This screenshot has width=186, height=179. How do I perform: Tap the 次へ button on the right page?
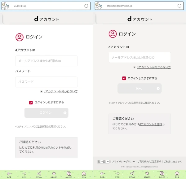point(139,88)
